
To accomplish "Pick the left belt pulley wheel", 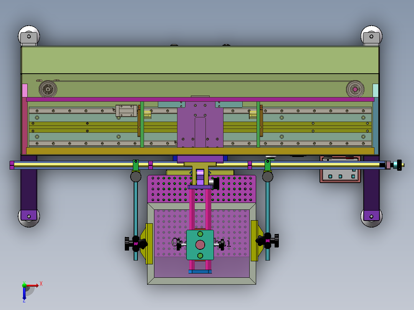I will [x=48, y=89].
